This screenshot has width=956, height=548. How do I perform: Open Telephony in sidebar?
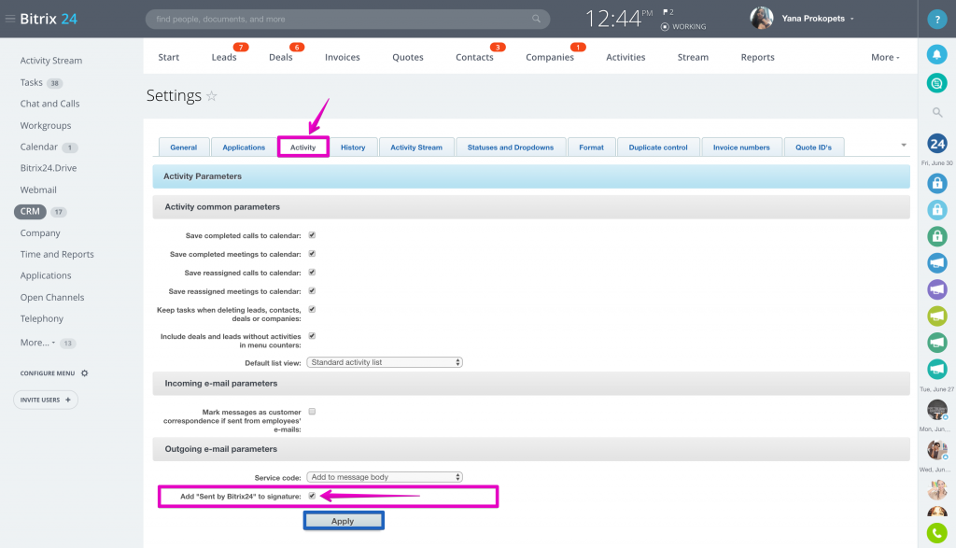click(x=41, y=318)
